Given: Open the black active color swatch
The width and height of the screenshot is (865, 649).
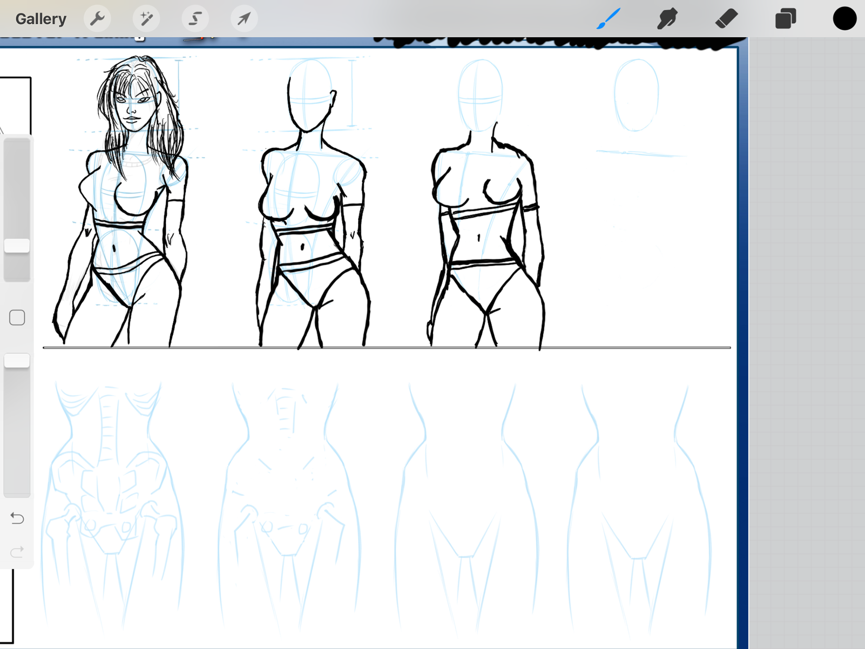Looking at the screenshot, I should click(x=844, y=19).
